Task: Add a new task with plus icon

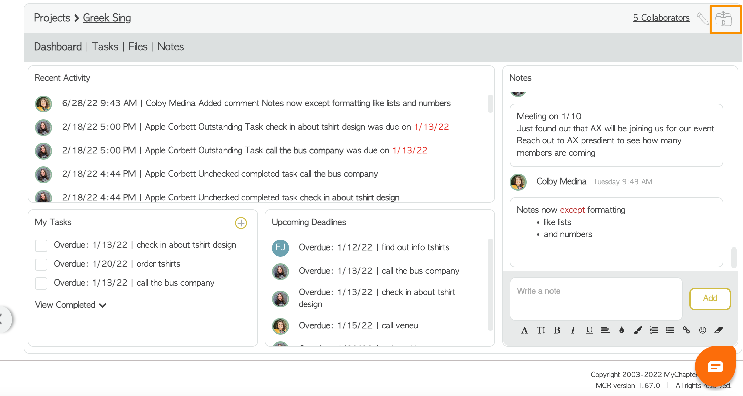Action: pyautogui.click(x=241, y=223)
